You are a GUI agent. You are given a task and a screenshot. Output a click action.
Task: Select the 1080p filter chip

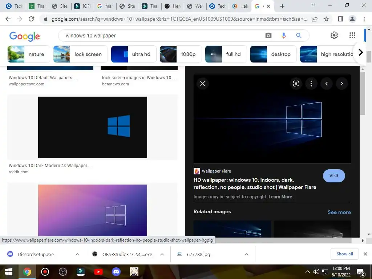[181, 54]
